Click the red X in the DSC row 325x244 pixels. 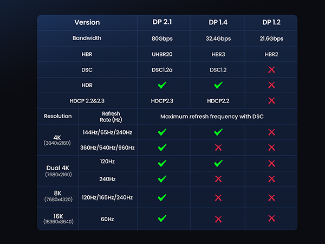tap(271, 70)
